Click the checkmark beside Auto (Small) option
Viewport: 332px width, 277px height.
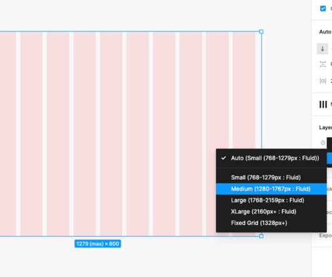(x=224, y=158)
